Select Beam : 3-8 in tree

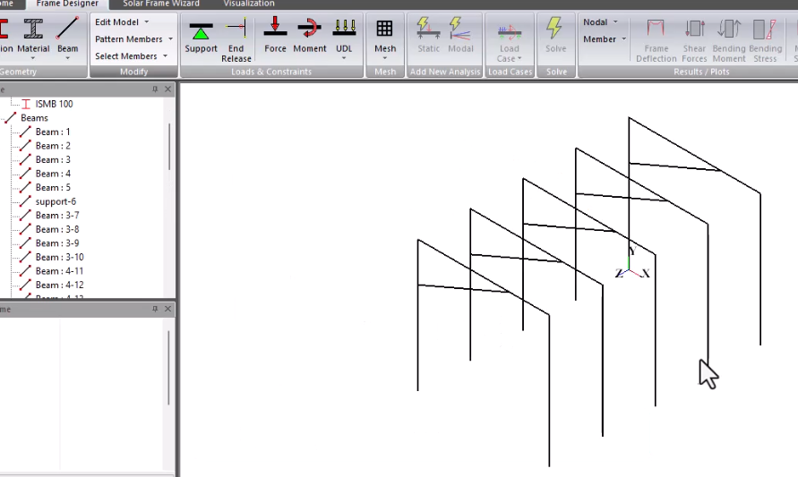coord(57,229)
